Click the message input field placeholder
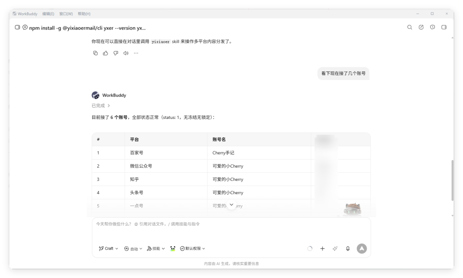 pyautogui.click(x=147, y=224)
